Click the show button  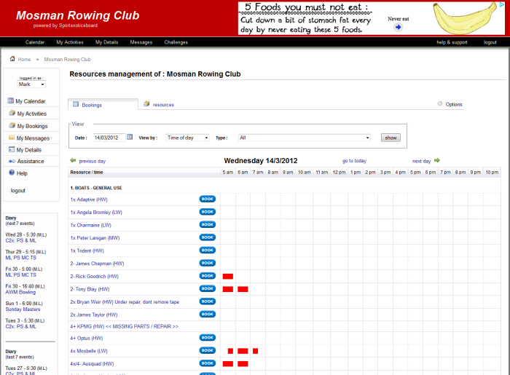[x=391, y=138]
